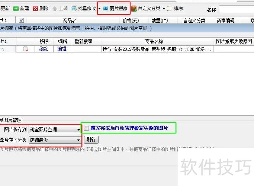The width and height of the screenshot is (254, 186).
Task: Click the red 删除 (Delete) icon
Action: point(35,9)
